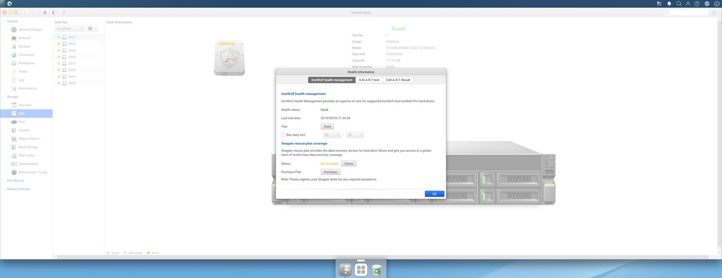Open the daily test hour dropdown showing 03

[332, 135]
